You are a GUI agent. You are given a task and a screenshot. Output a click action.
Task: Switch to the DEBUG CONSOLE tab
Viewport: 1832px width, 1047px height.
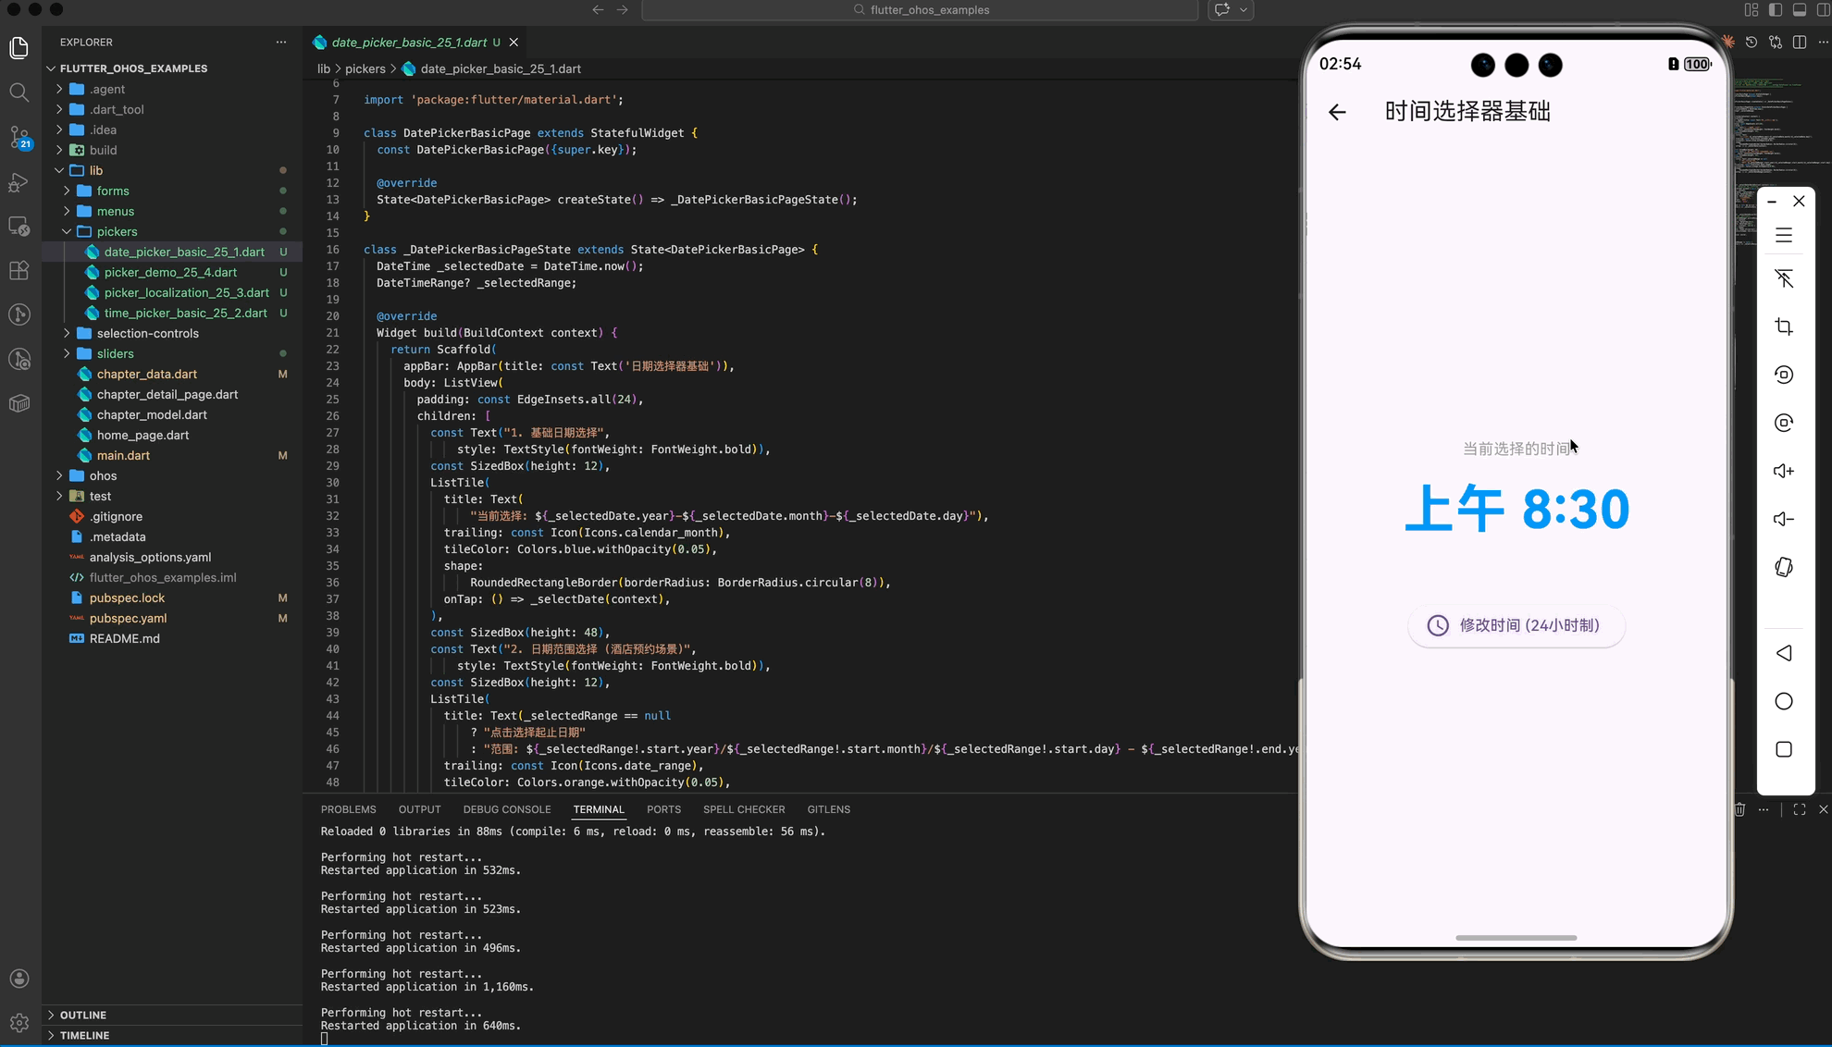(506, 809)
